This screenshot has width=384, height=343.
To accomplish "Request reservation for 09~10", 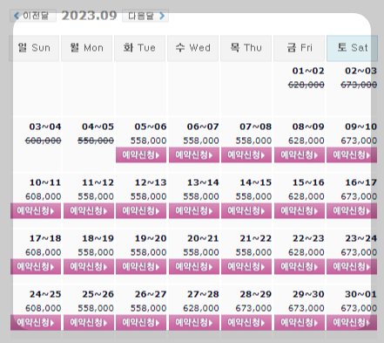I will coord(352,154).
